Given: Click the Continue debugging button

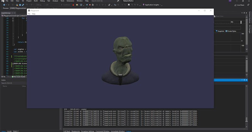Looking at the screenshot, I should (x=66, y=5).
